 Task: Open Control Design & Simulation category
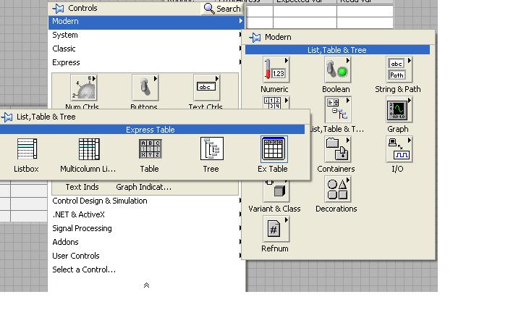point(146,201)
